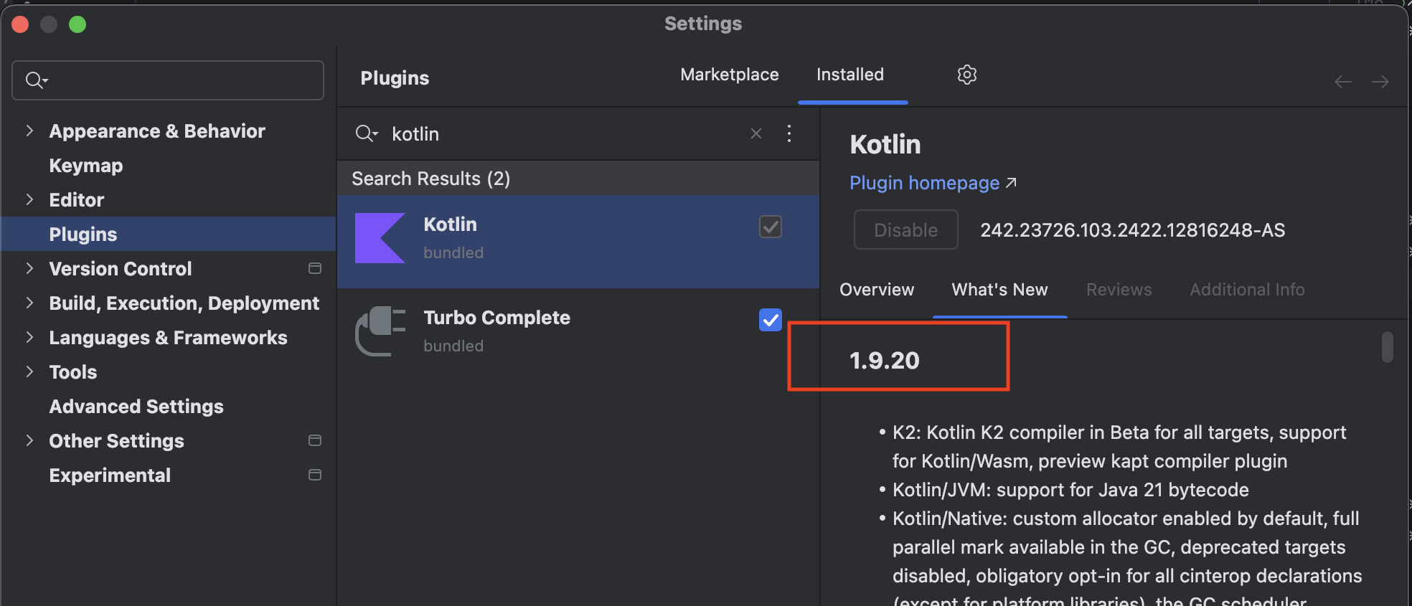Expand the Other Settings section

point(29,440)
